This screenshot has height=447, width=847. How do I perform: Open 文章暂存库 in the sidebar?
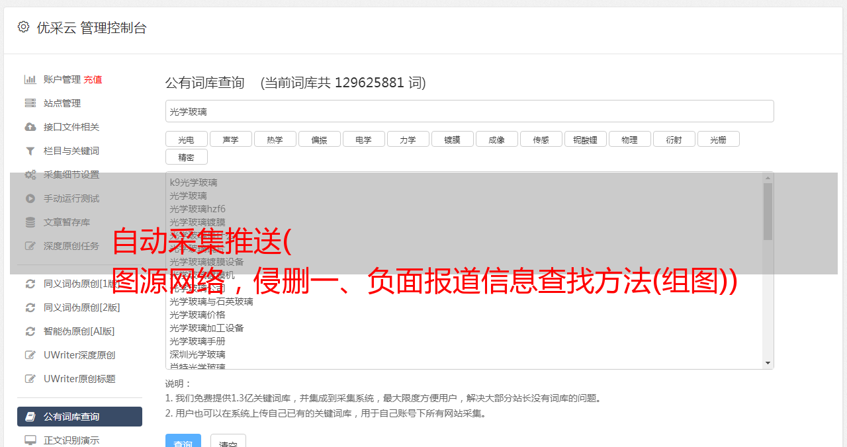point(67,222)
